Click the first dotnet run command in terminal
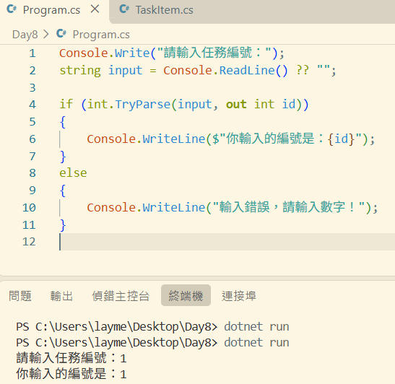Image resolution: width=395 pixels, height=384 pixels. [256, 327]
